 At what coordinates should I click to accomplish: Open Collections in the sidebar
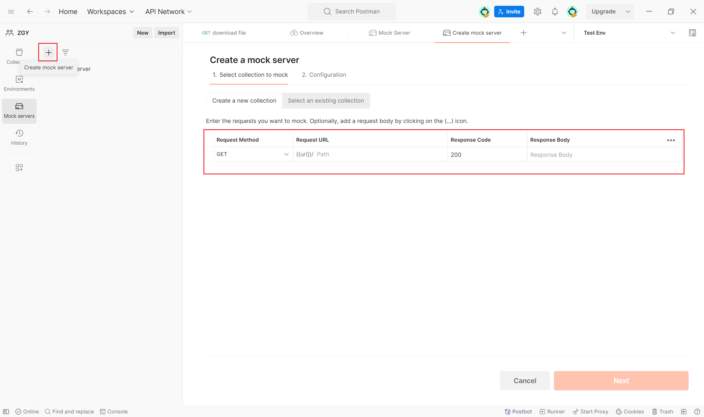[x=19, y=56]
